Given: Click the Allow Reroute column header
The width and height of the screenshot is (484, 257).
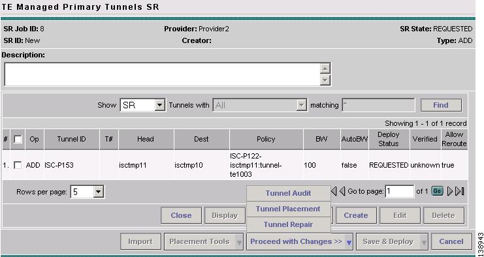Looking at the screenshot, I should click(454, 140).
